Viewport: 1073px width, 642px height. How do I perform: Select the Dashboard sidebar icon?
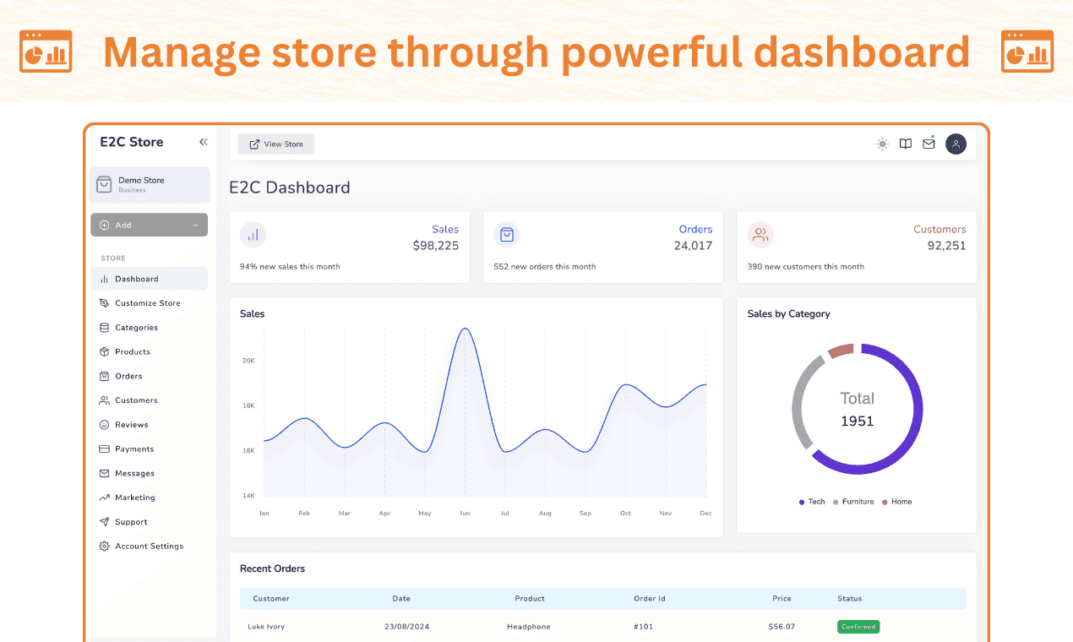coord(105,278)
